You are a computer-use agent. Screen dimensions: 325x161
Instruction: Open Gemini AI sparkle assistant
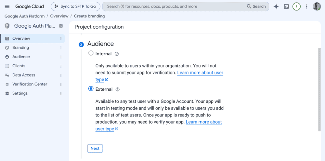(x=276, y=7)
